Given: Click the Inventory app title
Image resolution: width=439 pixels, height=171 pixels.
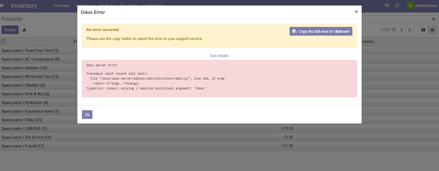Looking at the screenshot, I should pos(24,5).
